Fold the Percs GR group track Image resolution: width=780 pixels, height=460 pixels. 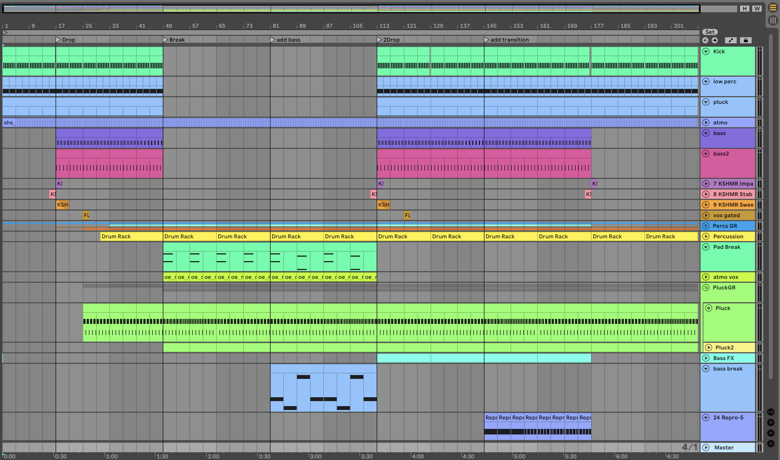coord(706,226)
